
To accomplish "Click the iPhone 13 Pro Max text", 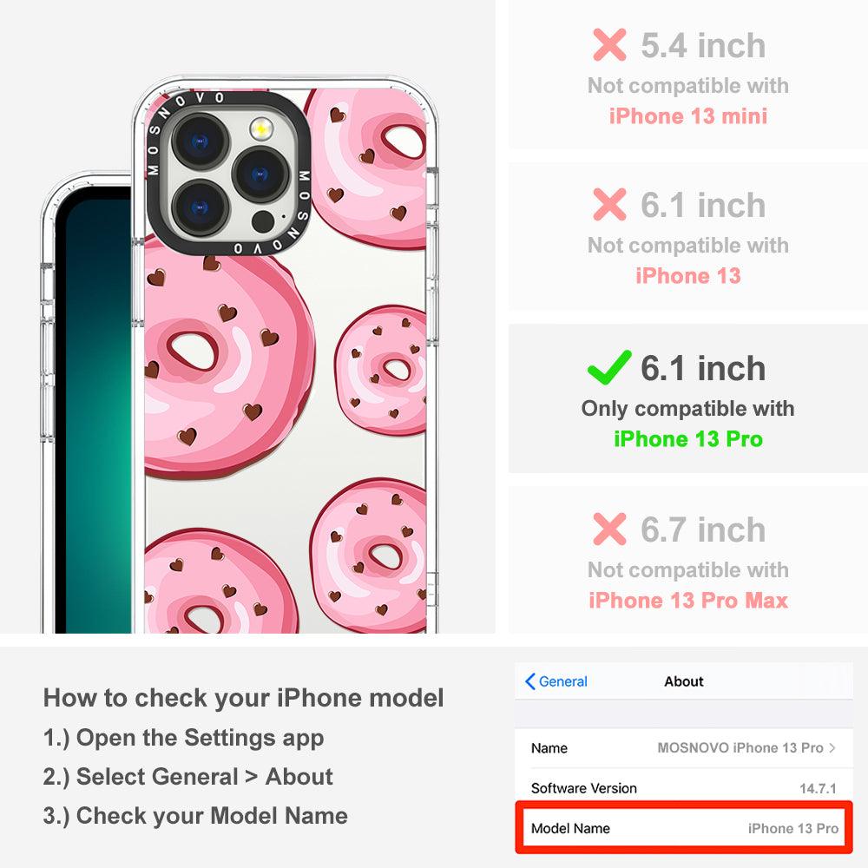I will click(688, 601).
